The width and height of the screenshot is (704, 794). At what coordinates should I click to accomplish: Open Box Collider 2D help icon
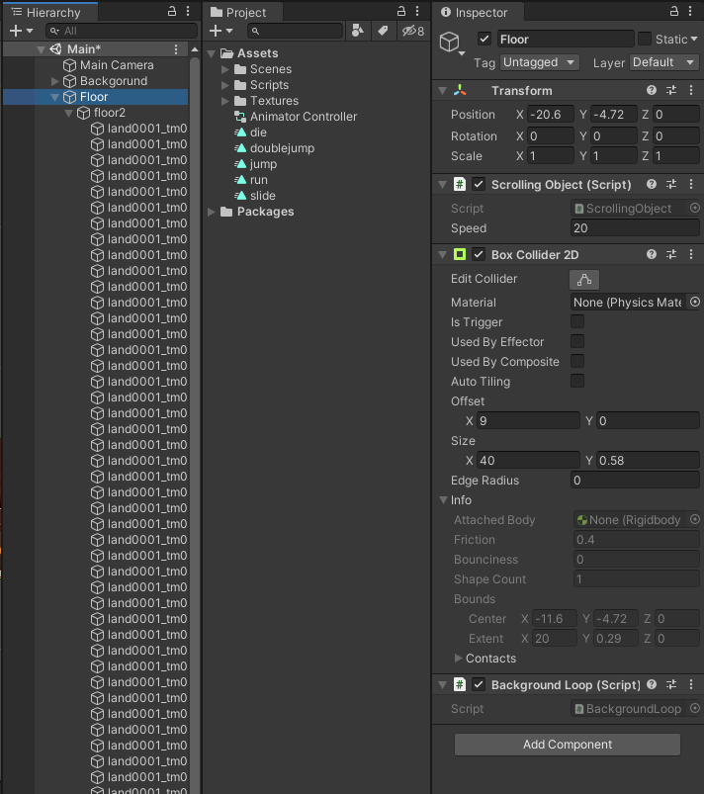[652, 254]
